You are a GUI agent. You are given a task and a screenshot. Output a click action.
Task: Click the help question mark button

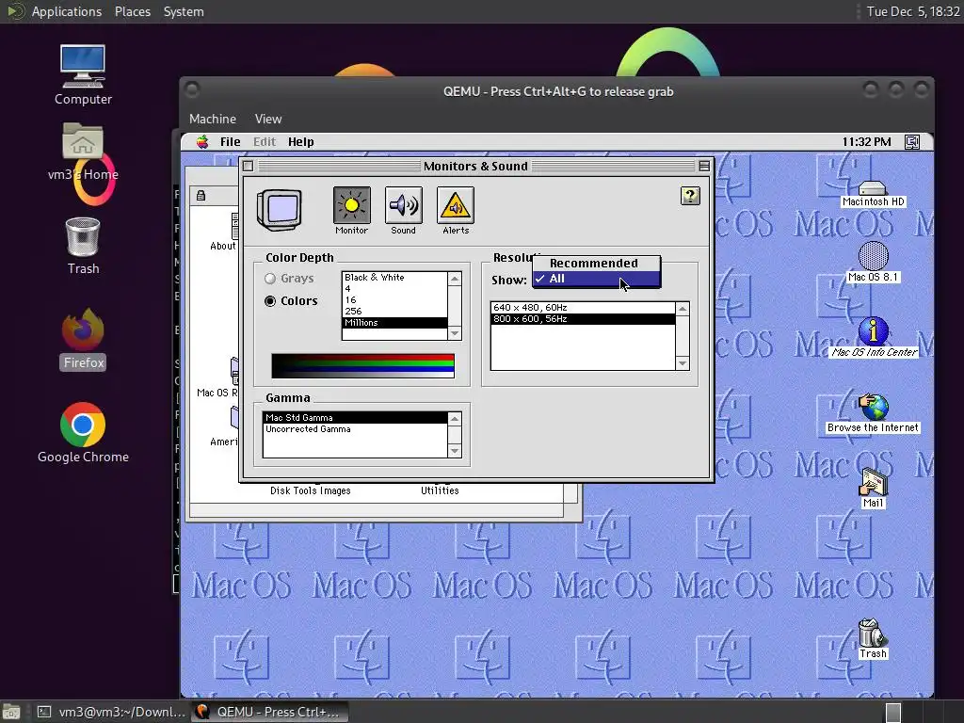tap(690, 196)
